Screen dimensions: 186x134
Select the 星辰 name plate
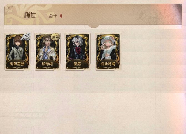click(x=77, y=64)
